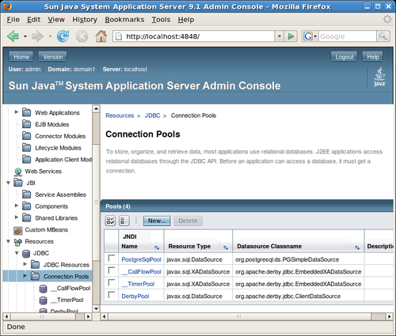Collapse the JBI tree node
This screenshot has height=336, width=396.
coord(9,183)
